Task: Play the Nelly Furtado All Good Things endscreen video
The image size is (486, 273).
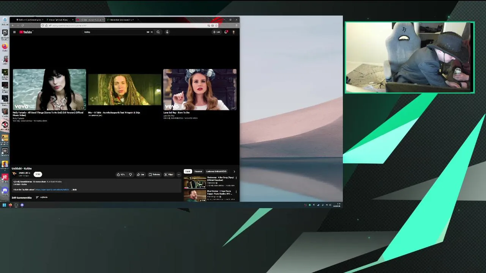Action: 49,89
